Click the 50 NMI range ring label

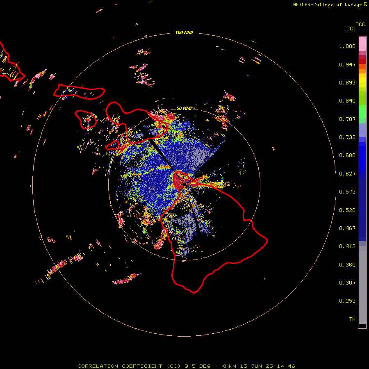tap(184, 108)
